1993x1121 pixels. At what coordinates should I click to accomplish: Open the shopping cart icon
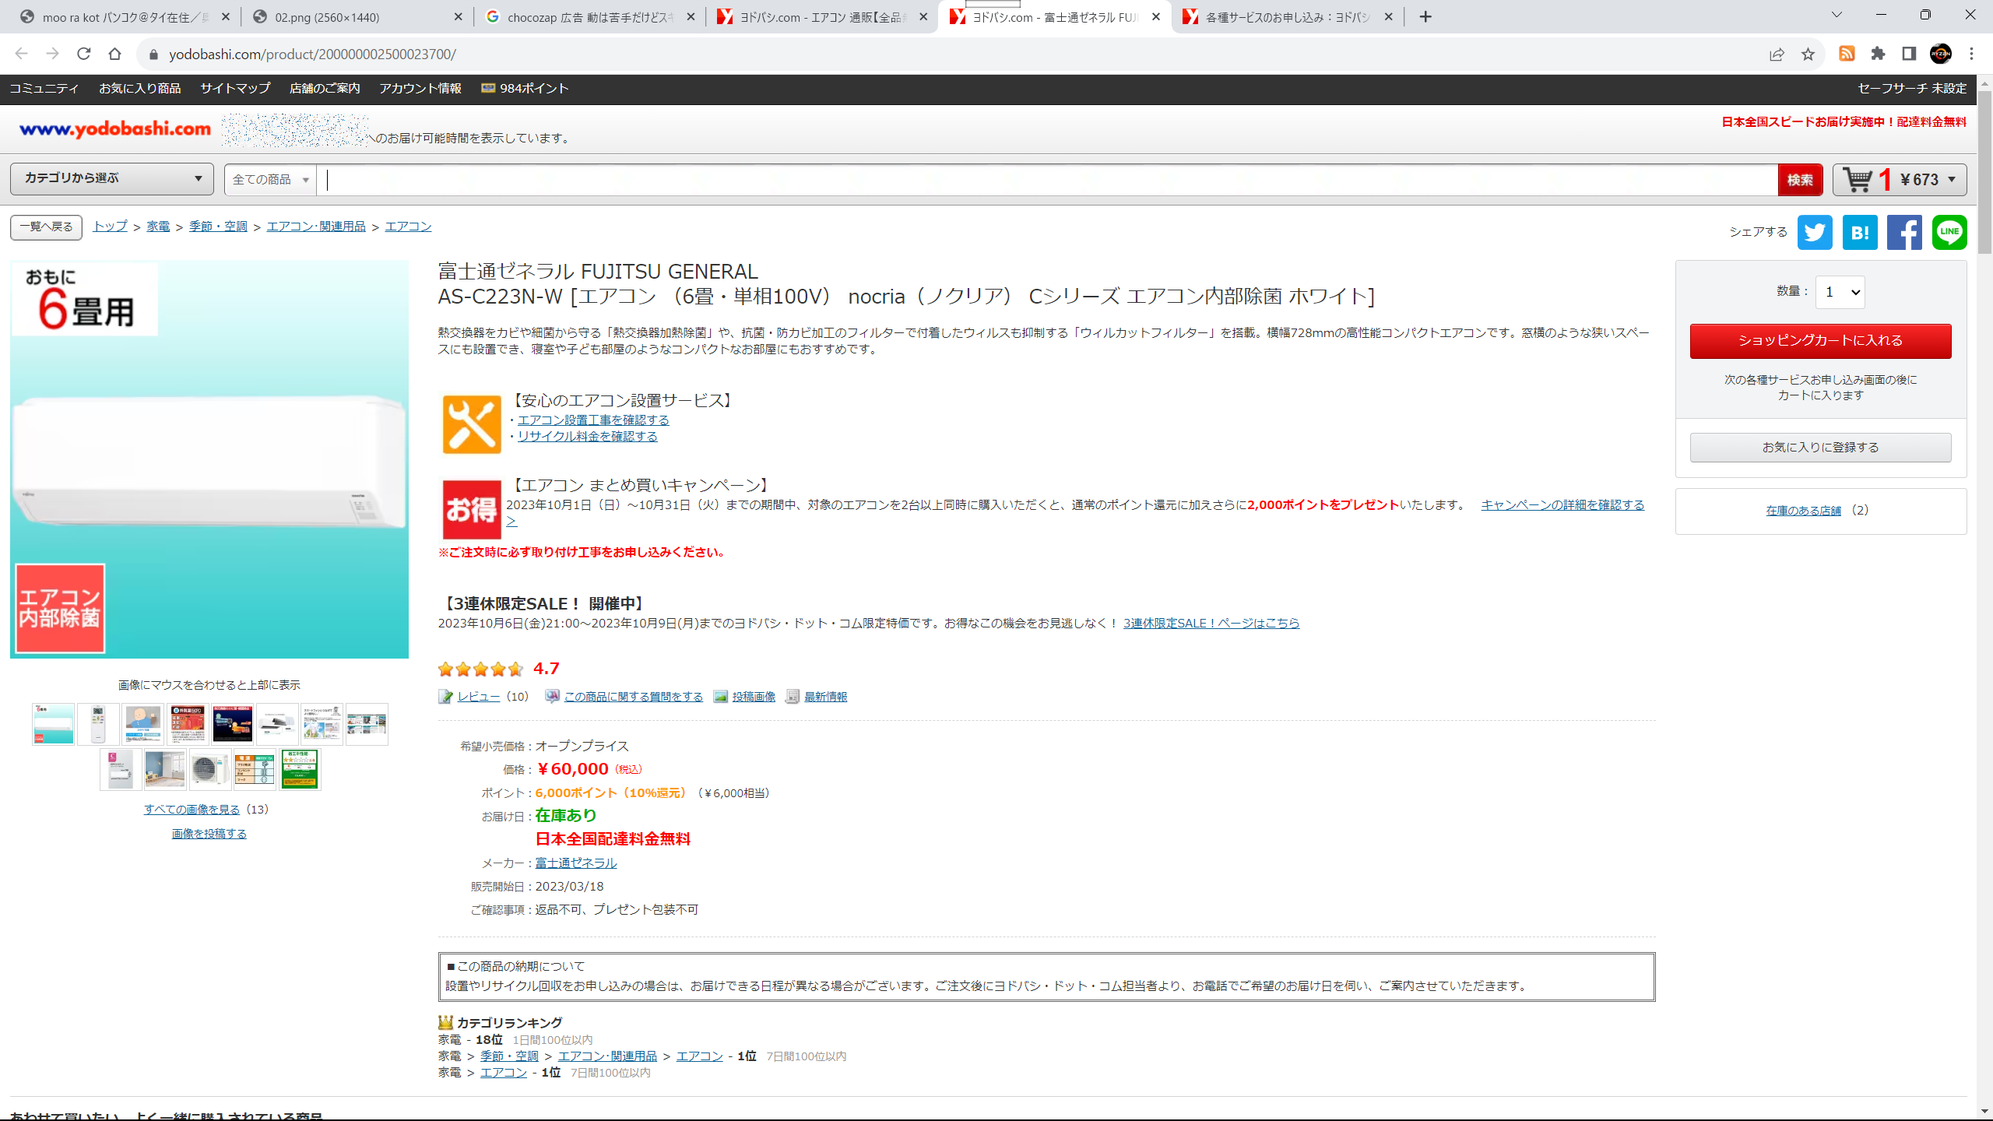[1858, 180]
